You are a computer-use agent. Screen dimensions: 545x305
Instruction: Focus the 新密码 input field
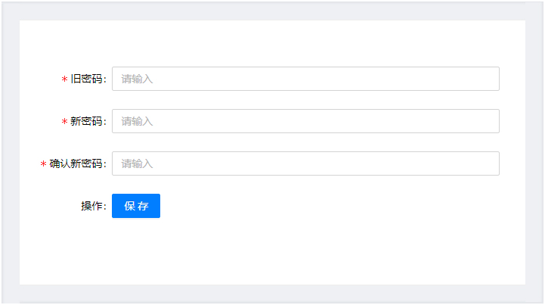tap(305, 121)
